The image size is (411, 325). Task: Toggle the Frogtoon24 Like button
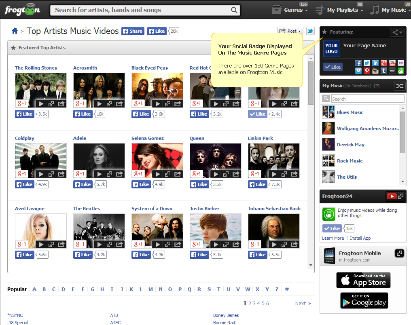[x=332, y=228]
